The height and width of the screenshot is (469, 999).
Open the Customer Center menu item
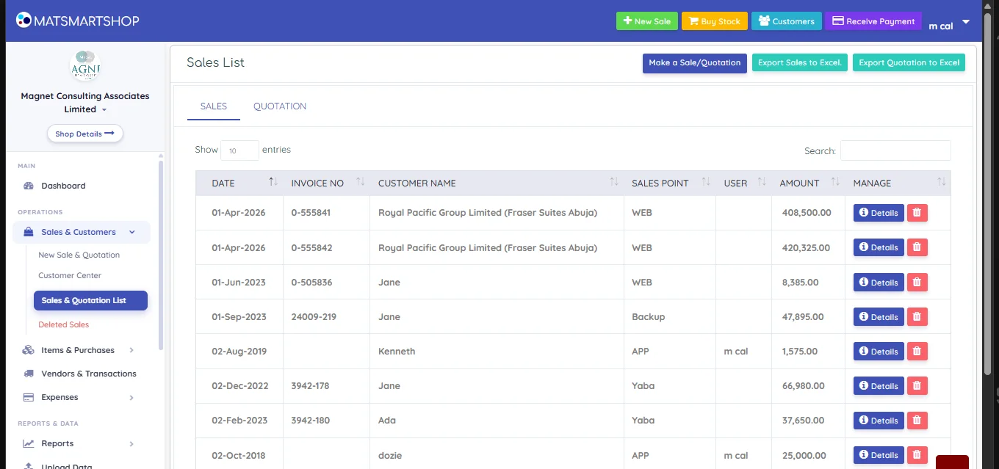click(70, 275)
